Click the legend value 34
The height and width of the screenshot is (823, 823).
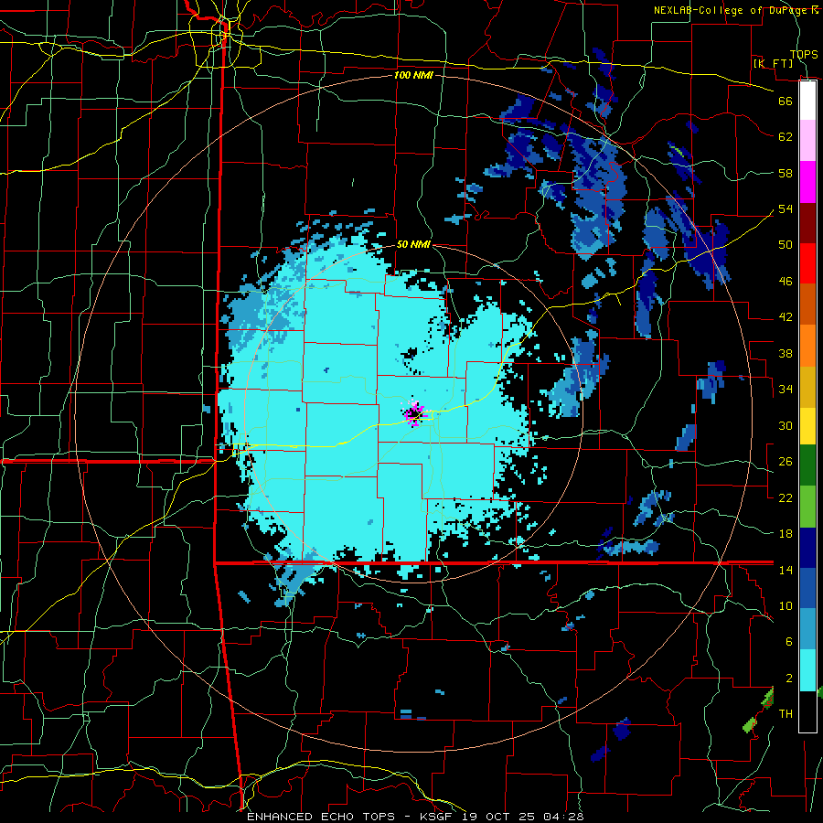point(786,389)
